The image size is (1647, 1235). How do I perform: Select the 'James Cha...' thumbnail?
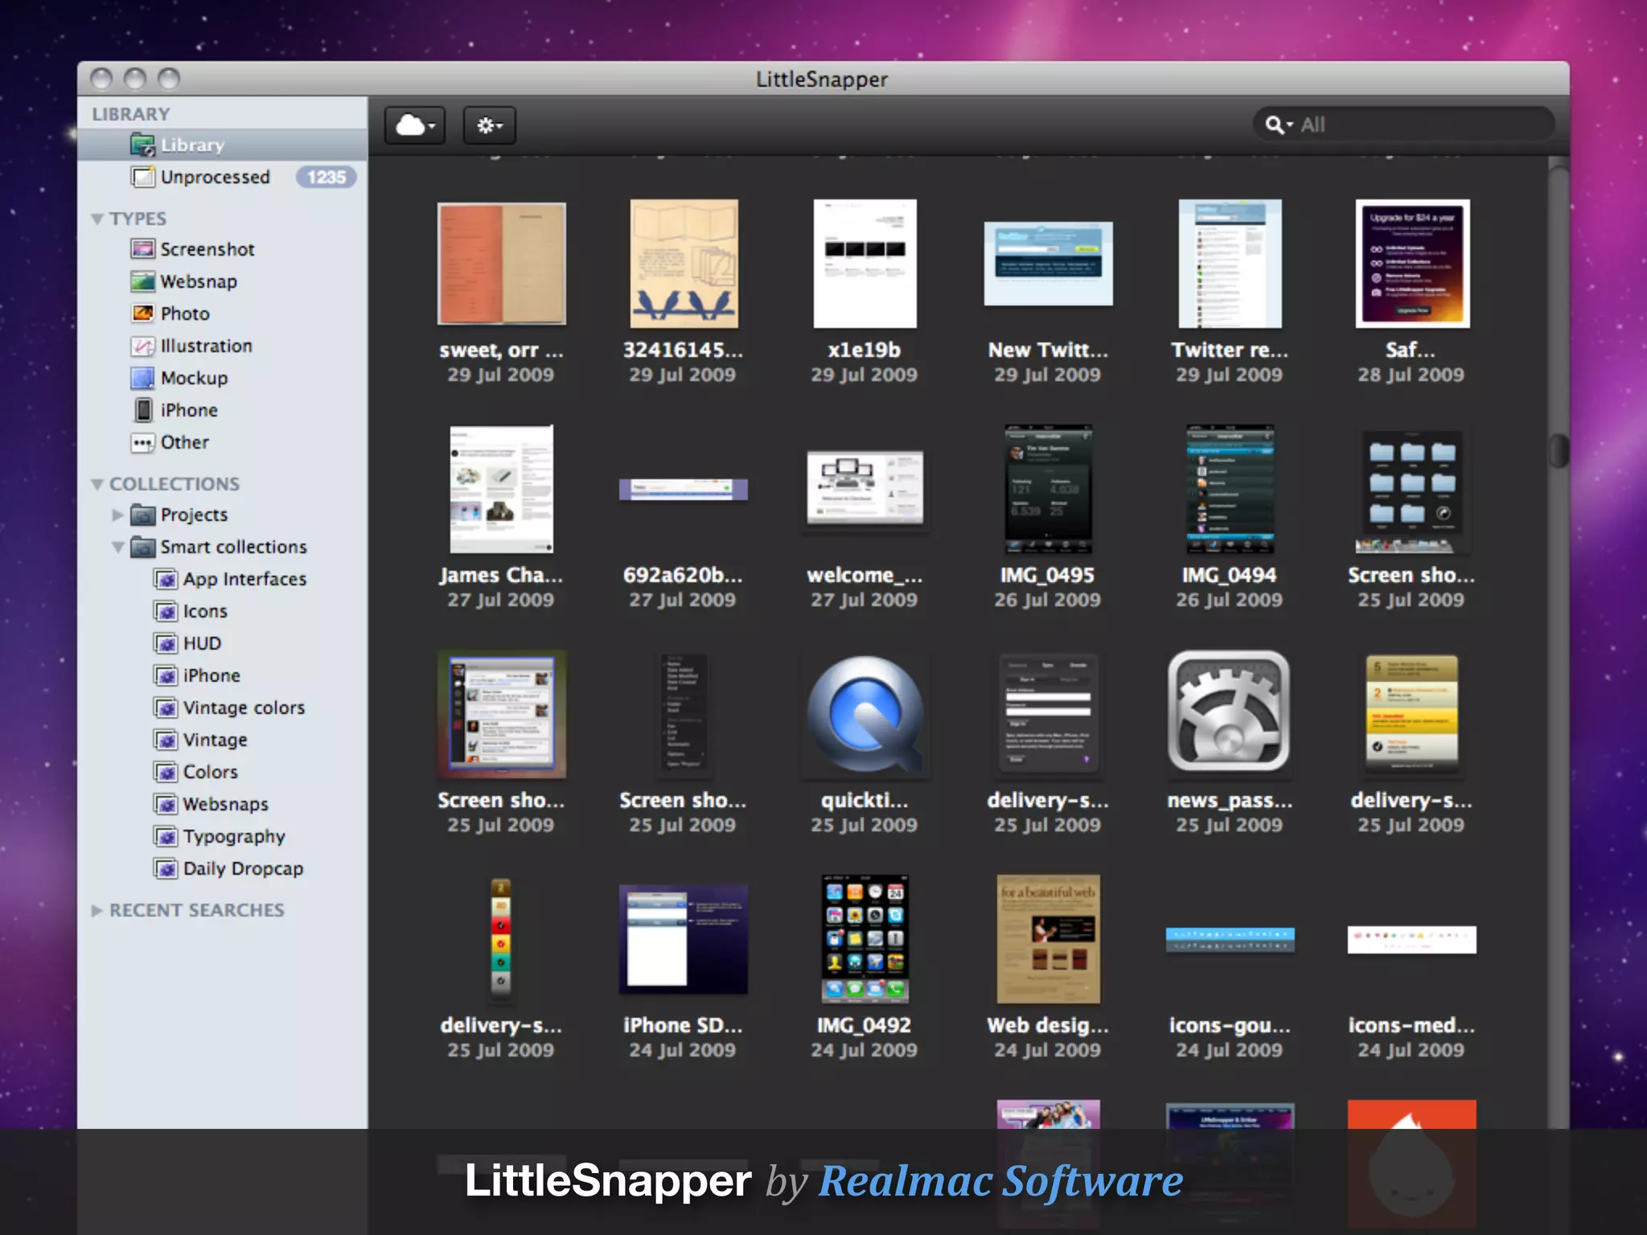(x=501, y=489)
